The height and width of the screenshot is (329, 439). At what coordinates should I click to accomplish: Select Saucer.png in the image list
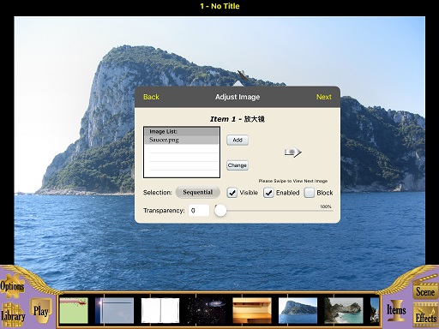pyautogui.click(x=182, y=140)
